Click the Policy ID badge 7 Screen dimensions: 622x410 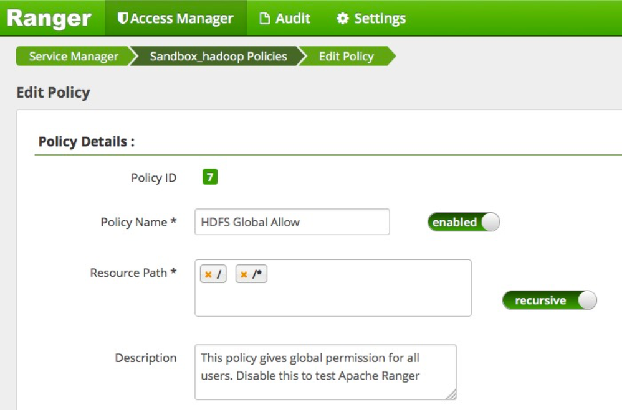[210, 177]
